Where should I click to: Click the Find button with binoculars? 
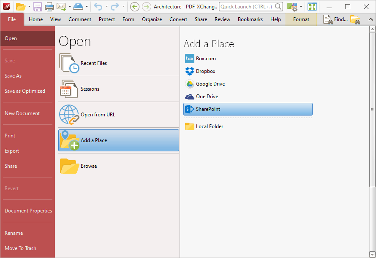pyautogui.click(x=335, y=19)
